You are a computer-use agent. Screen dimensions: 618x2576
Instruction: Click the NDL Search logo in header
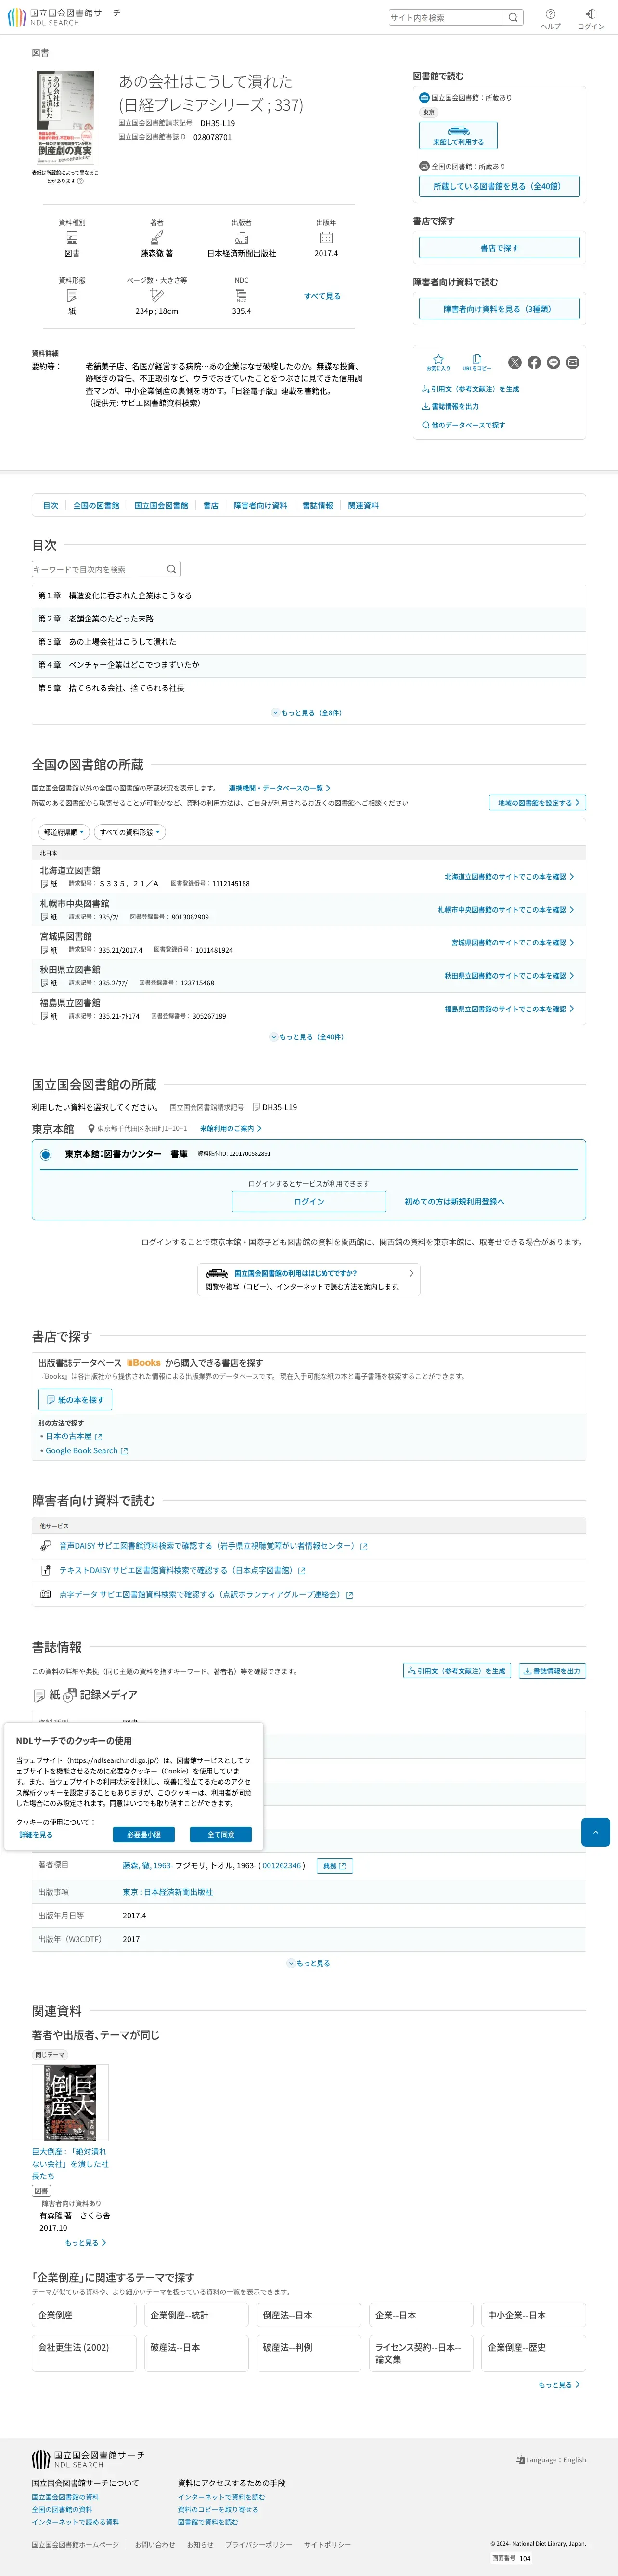coord(64,17)
